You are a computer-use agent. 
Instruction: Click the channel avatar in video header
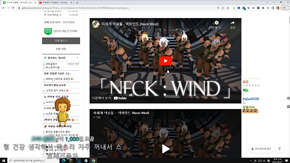96,24
